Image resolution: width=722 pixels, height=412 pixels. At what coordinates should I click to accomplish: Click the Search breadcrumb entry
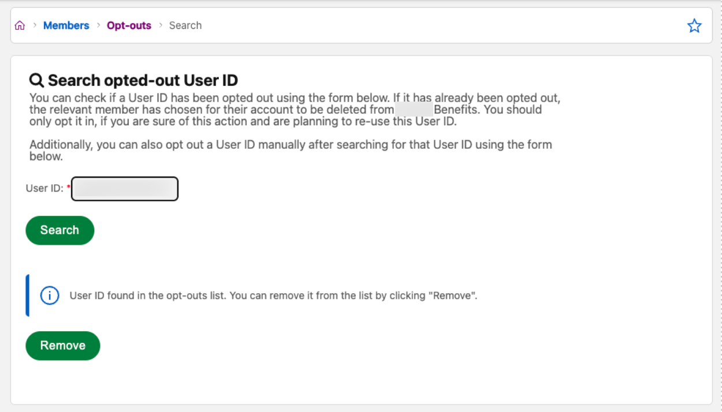click(185, 25)
